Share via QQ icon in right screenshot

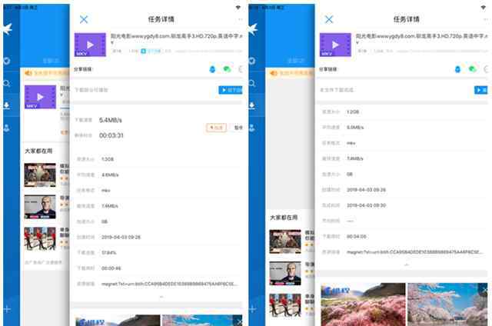click(x=458, y=69)
